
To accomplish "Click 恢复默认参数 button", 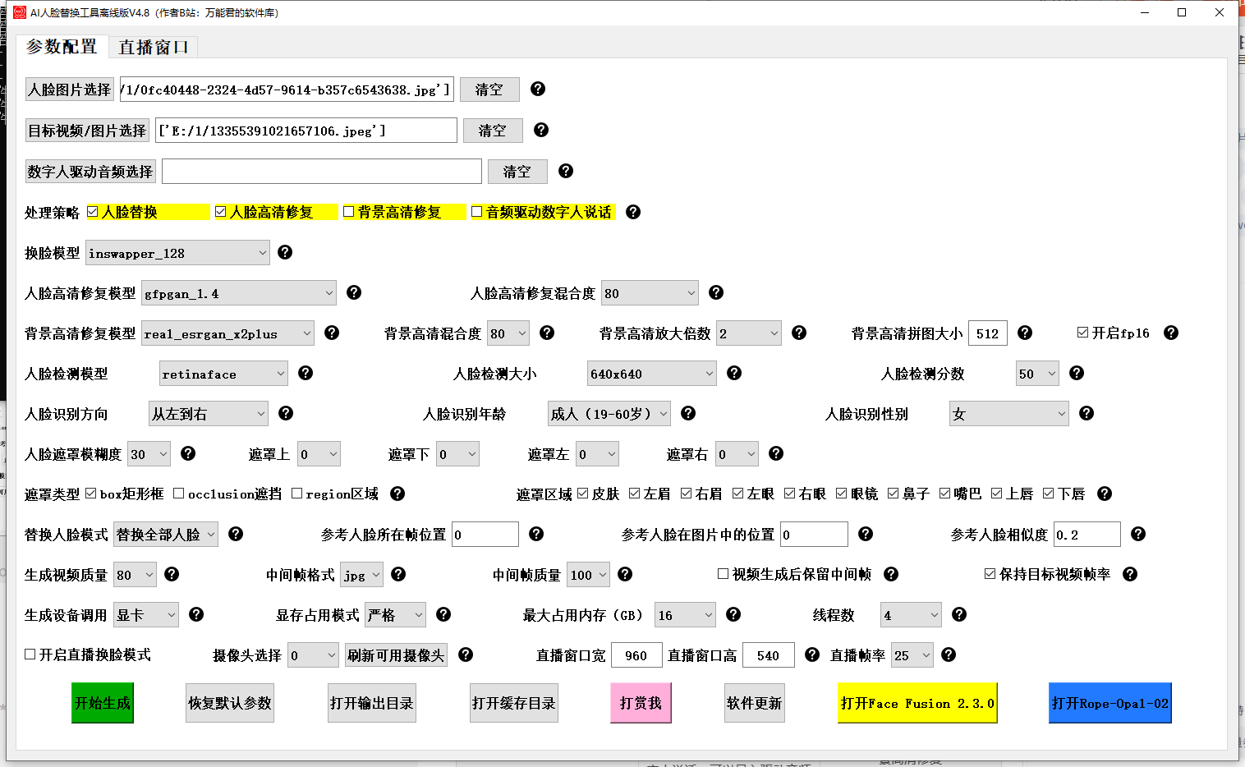I will [230, 703].
